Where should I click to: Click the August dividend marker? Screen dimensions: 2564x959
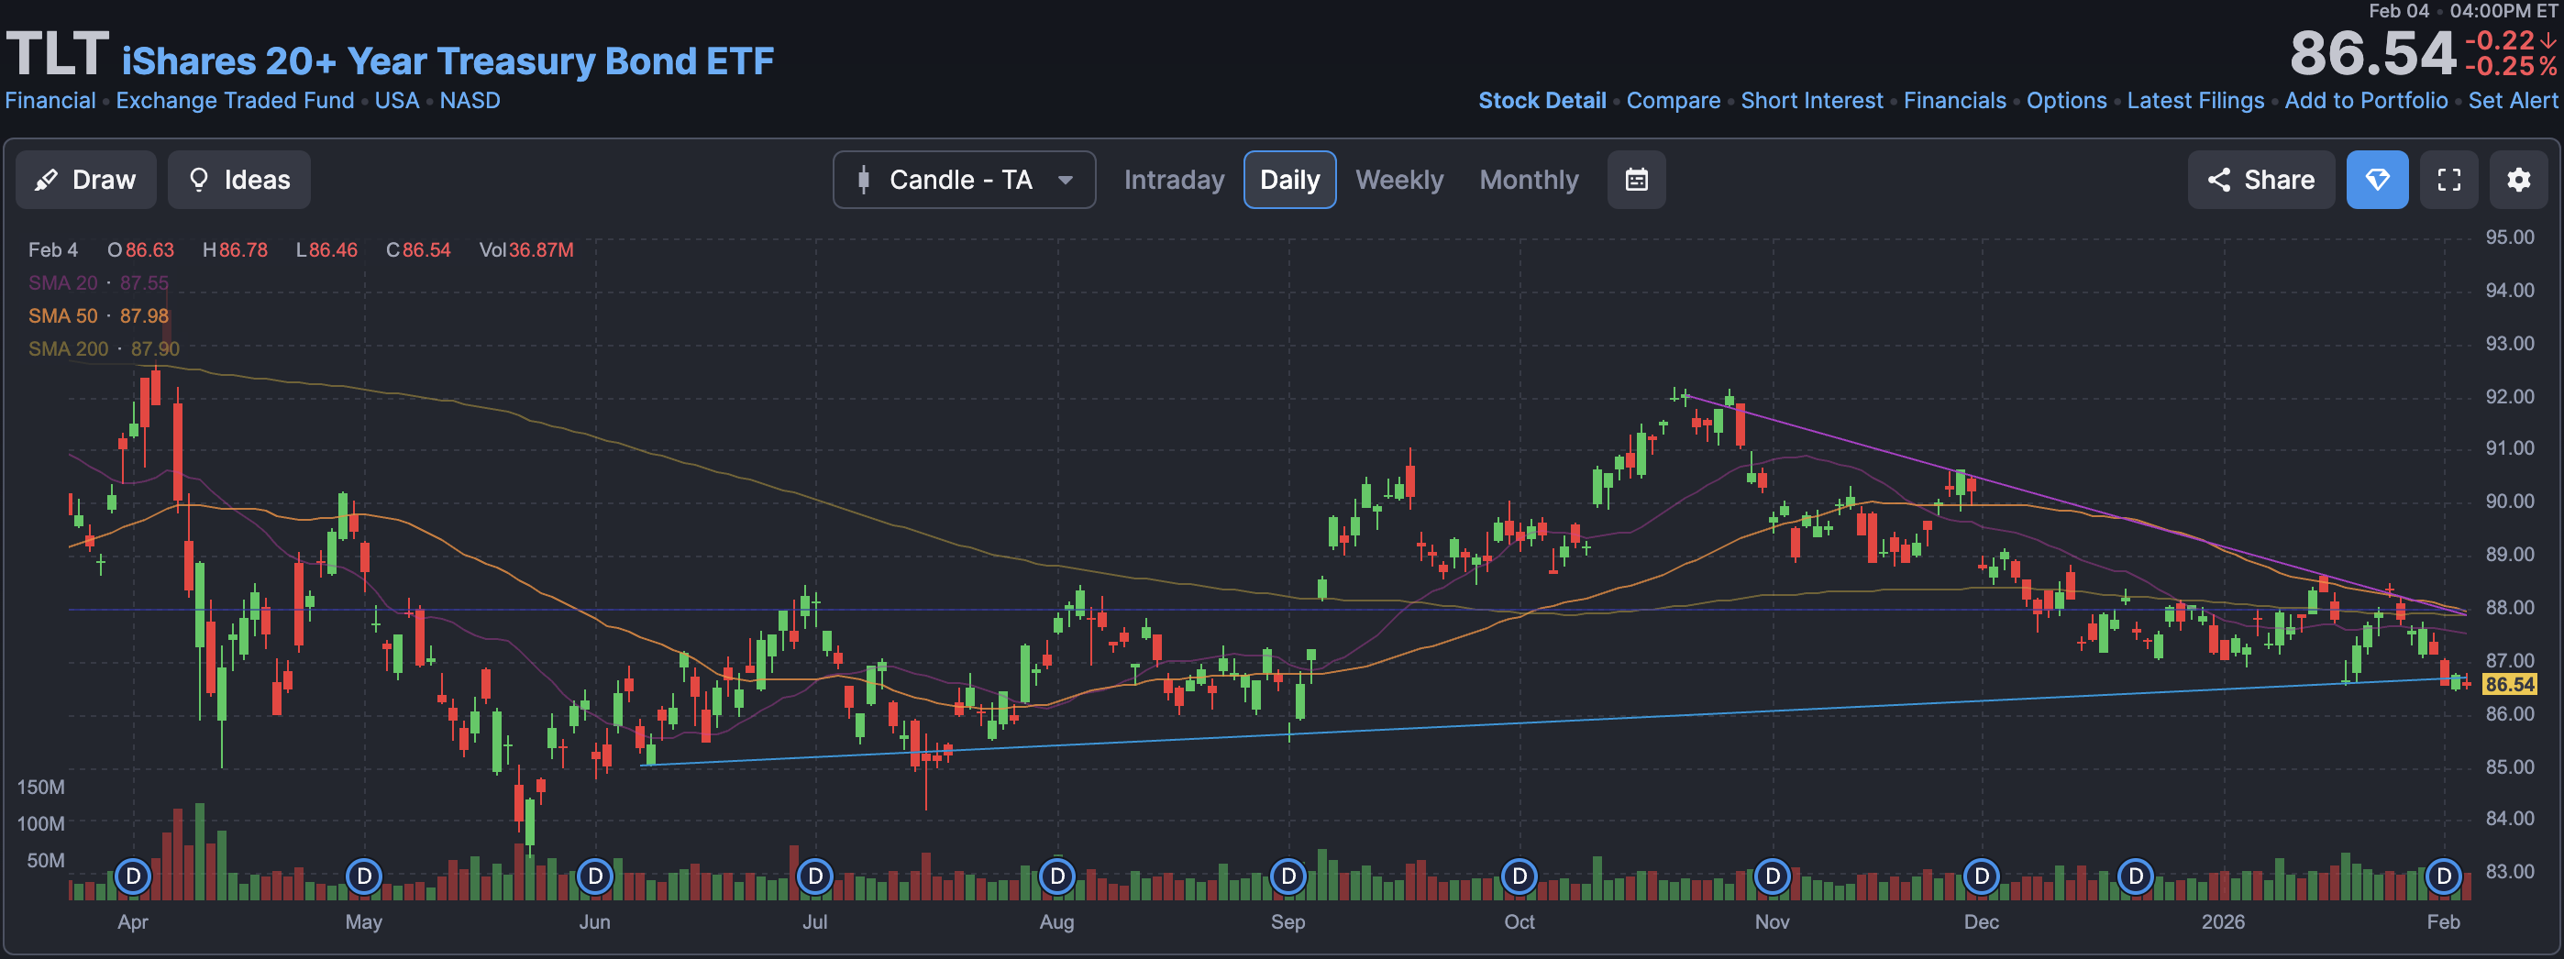(1057, 876)
